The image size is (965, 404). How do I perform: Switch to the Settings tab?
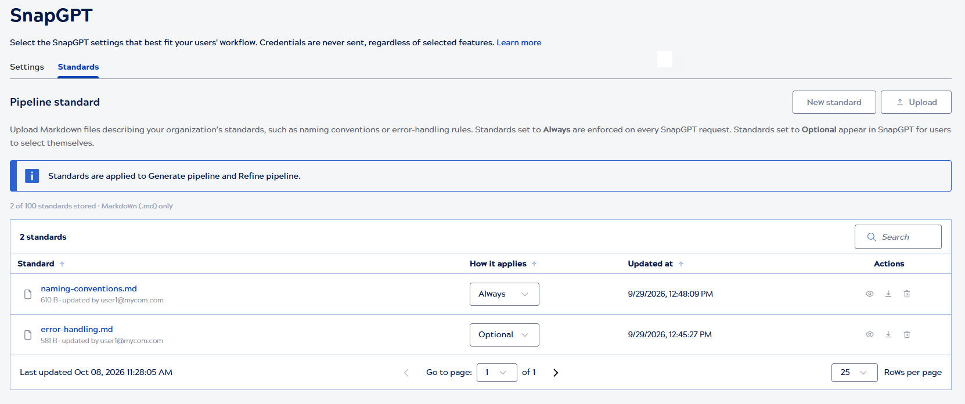27,67
